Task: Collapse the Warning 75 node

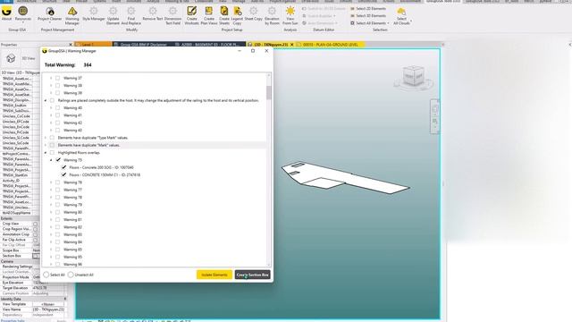Action: [51, 160]
